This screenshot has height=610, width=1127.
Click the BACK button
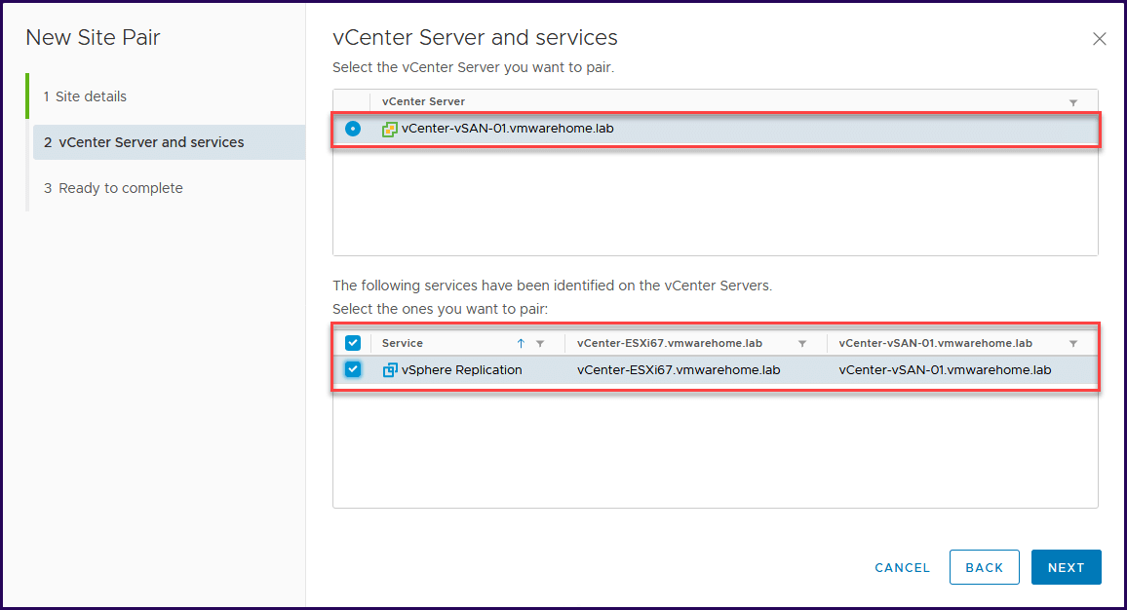(x=984, y=567)
